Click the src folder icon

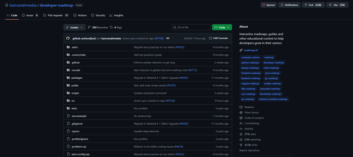pos(68,101)
